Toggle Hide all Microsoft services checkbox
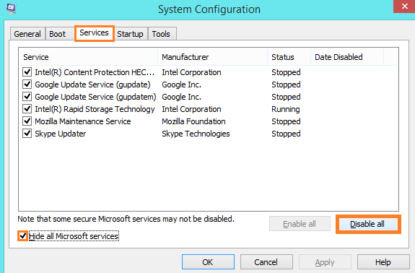The image size is (415, 273). (23, 235)
